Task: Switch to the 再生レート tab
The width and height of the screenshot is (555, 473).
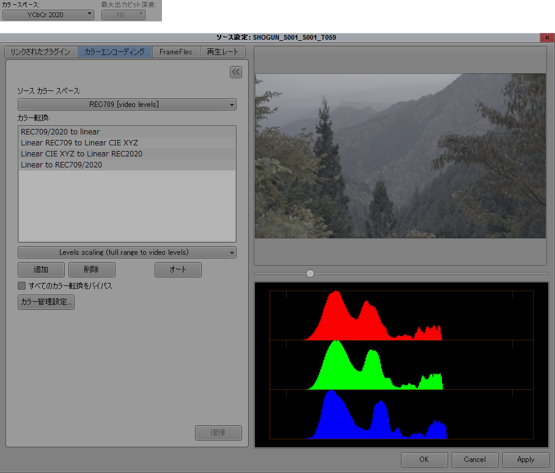Action: (222, 52)
